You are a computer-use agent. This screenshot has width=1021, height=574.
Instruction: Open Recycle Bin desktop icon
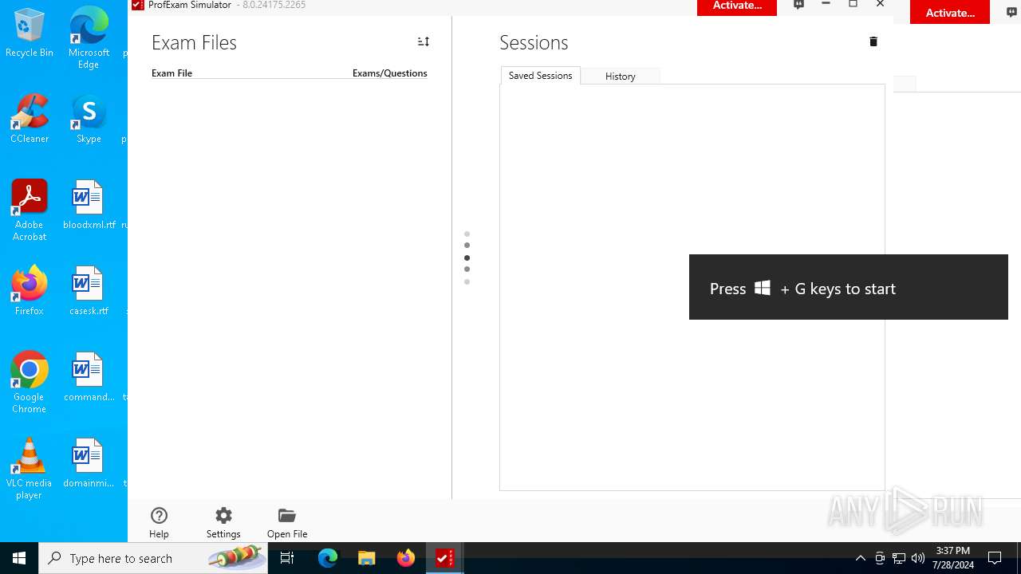tap(30, 33)
